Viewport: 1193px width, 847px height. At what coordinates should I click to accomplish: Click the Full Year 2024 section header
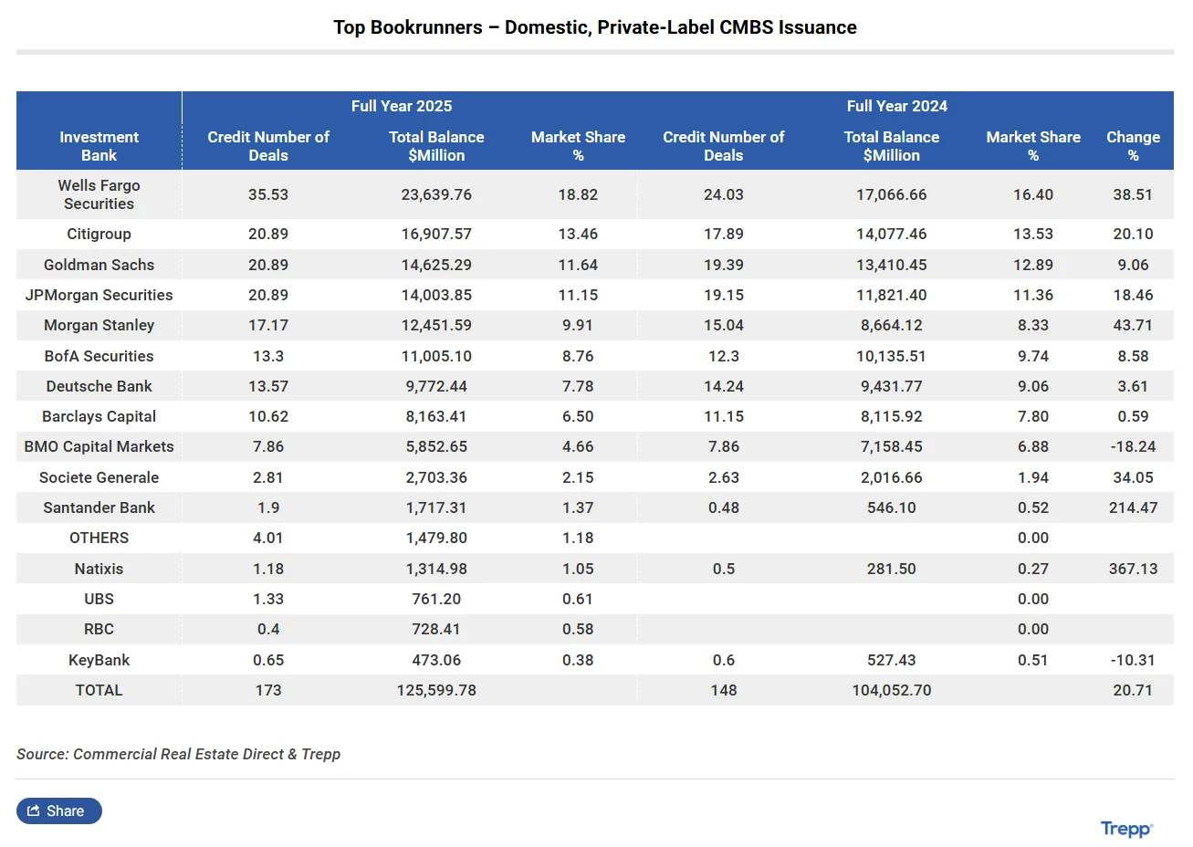pos(897,106)
